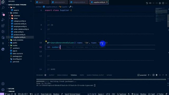
Task: Open www.ts in the explorer
Action: tap(16, 10)
